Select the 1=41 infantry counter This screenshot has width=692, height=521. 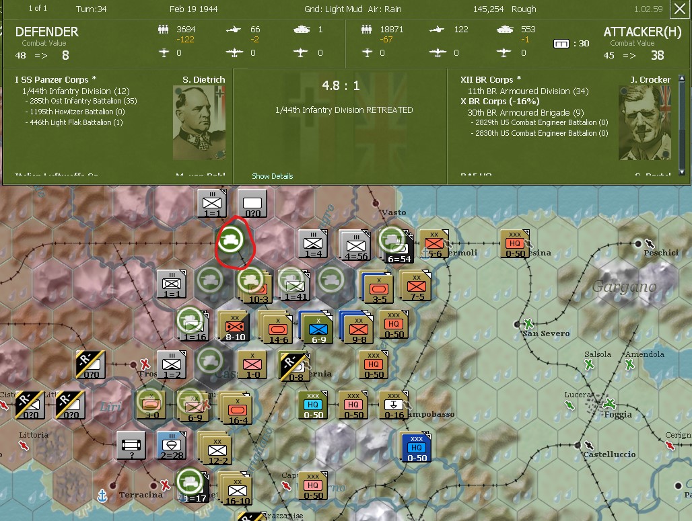294,286
